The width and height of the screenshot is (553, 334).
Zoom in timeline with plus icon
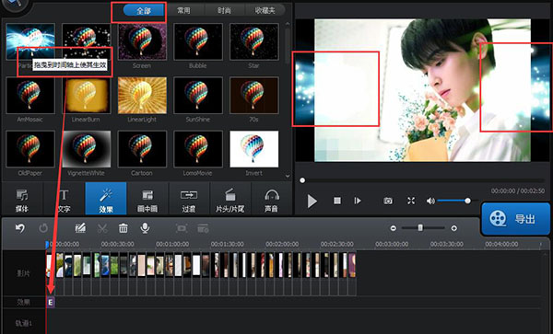[453, 228]
